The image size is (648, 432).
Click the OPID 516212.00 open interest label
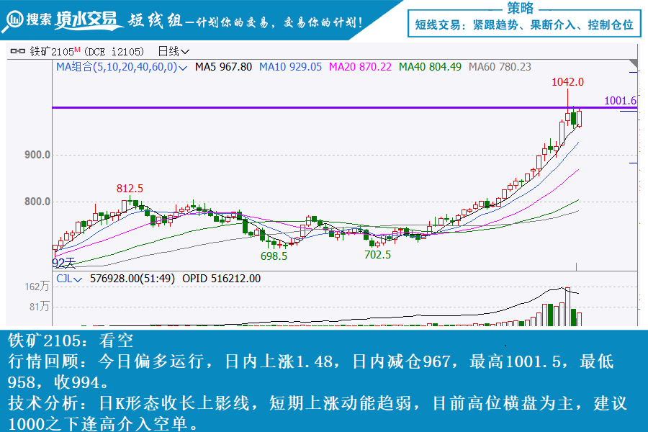(221, 279)
